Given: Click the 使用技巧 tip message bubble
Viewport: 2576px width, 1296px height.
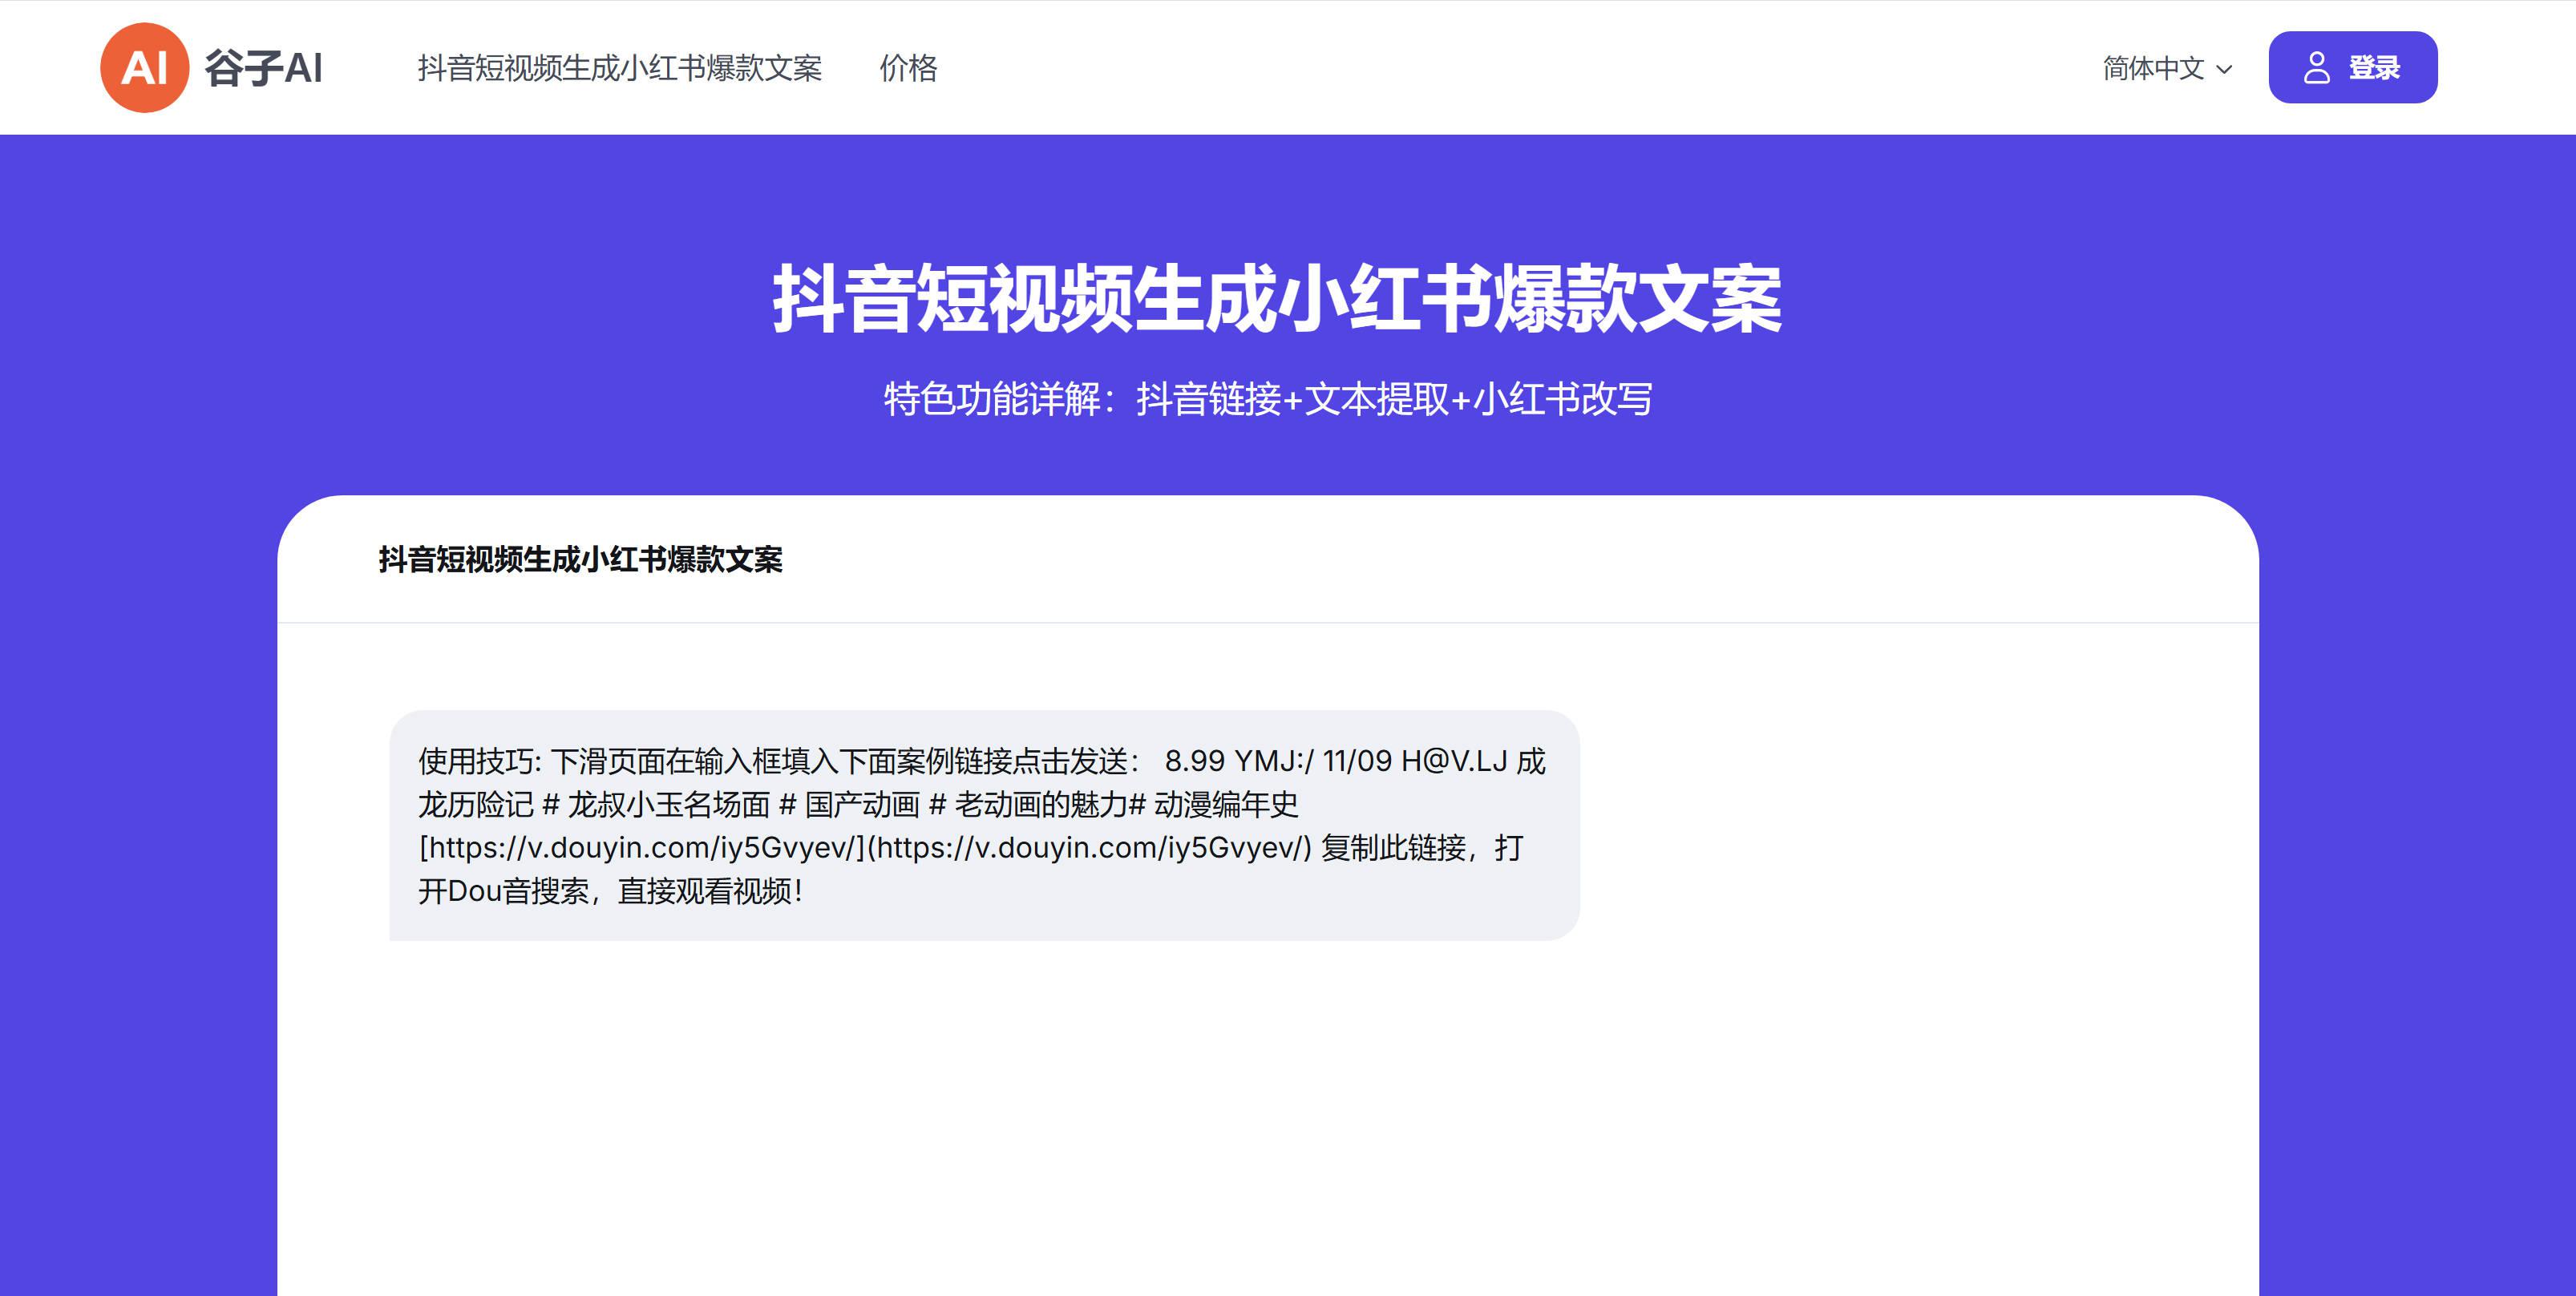Looking at the screenshot, I should pos(984,825).
